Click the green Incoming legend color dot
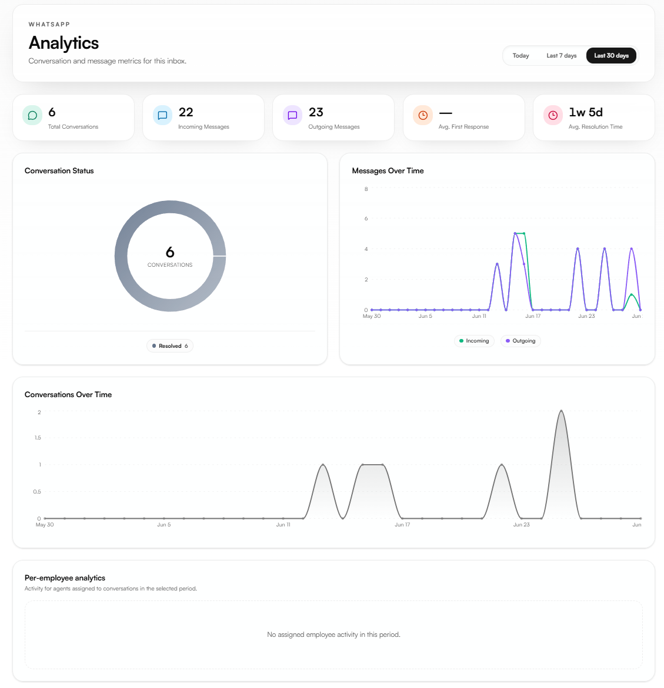The height and width of the screenshot is (688, 664). (x=461, y=341)
